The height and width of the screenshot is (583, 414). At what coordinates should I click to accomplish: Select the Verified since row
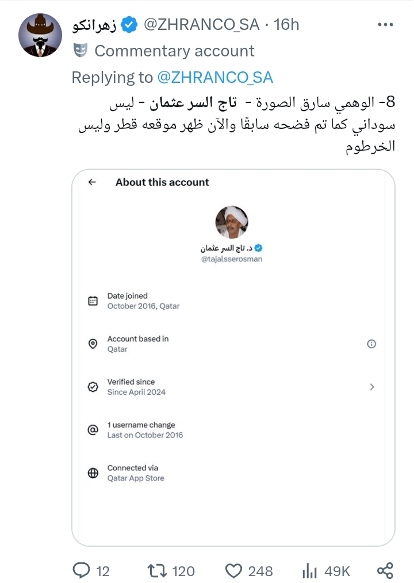(x=230, y=387)
